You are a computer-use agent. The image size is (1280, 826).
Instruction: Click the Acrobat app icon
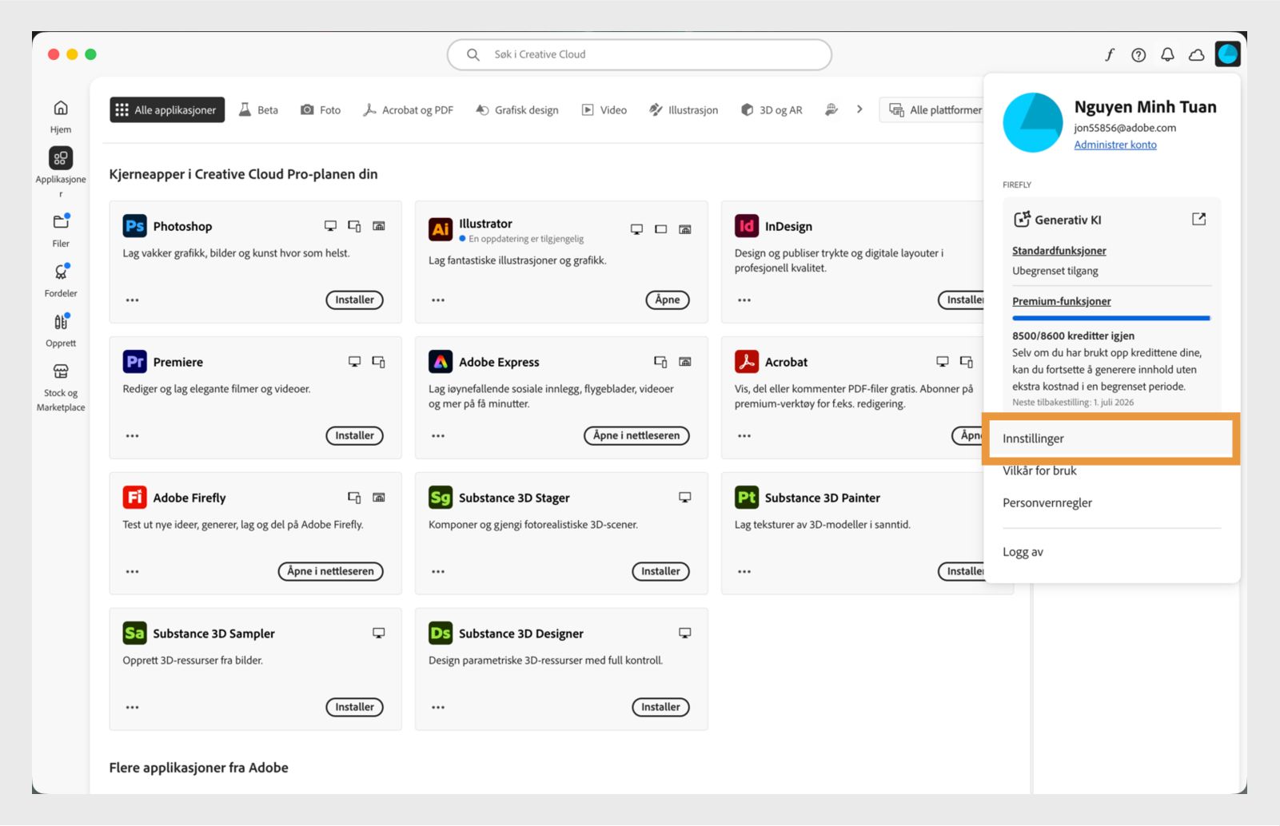coord(747,362)
